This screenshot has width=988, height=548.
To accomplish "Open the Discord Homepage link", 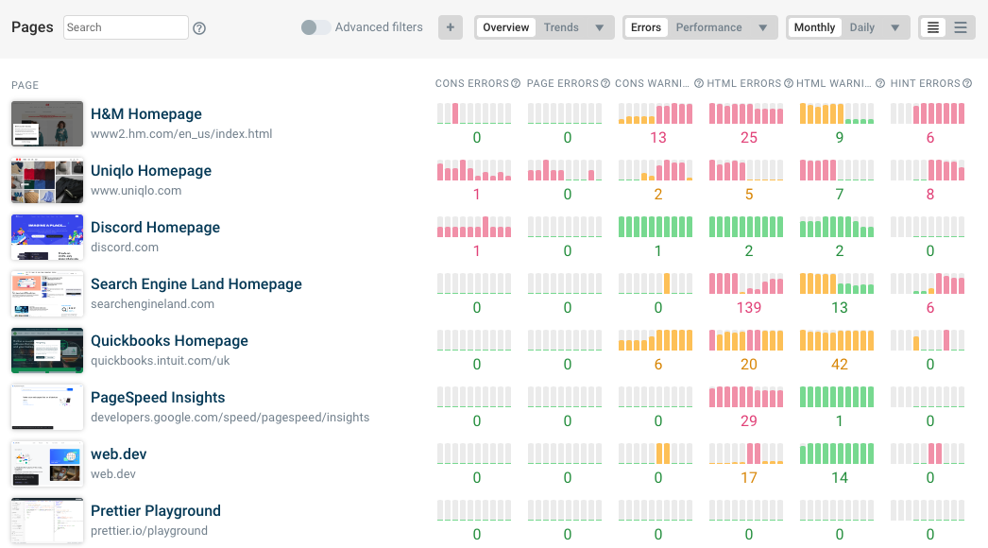I will tap(155, 228).
